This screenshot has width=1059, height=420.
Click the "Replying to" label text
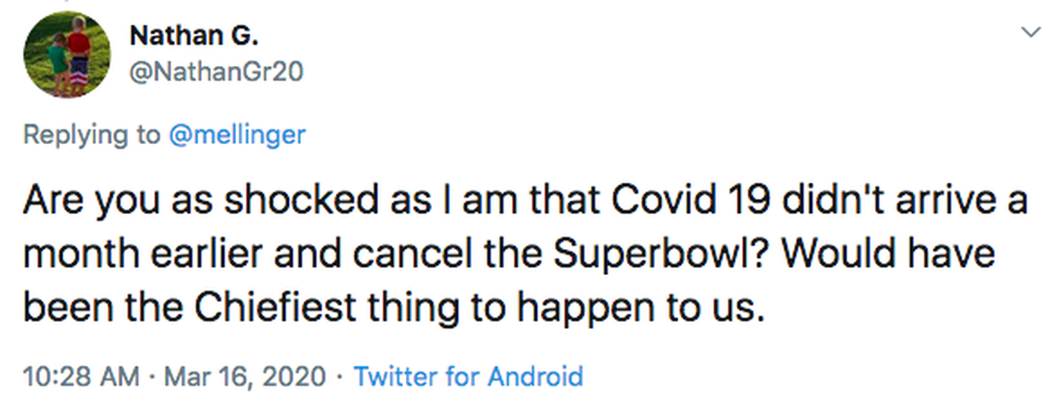91,135
